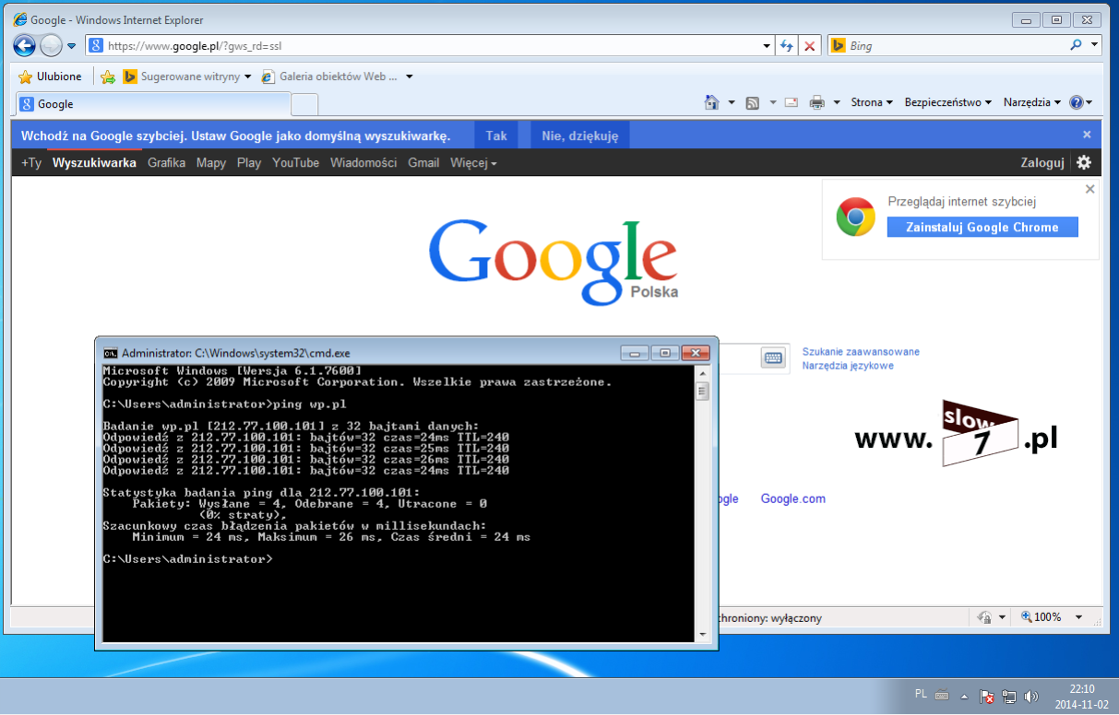This screenshot has width=1119, height=715.
Task: Select the Google browser tab
Action: pos(153,104)
